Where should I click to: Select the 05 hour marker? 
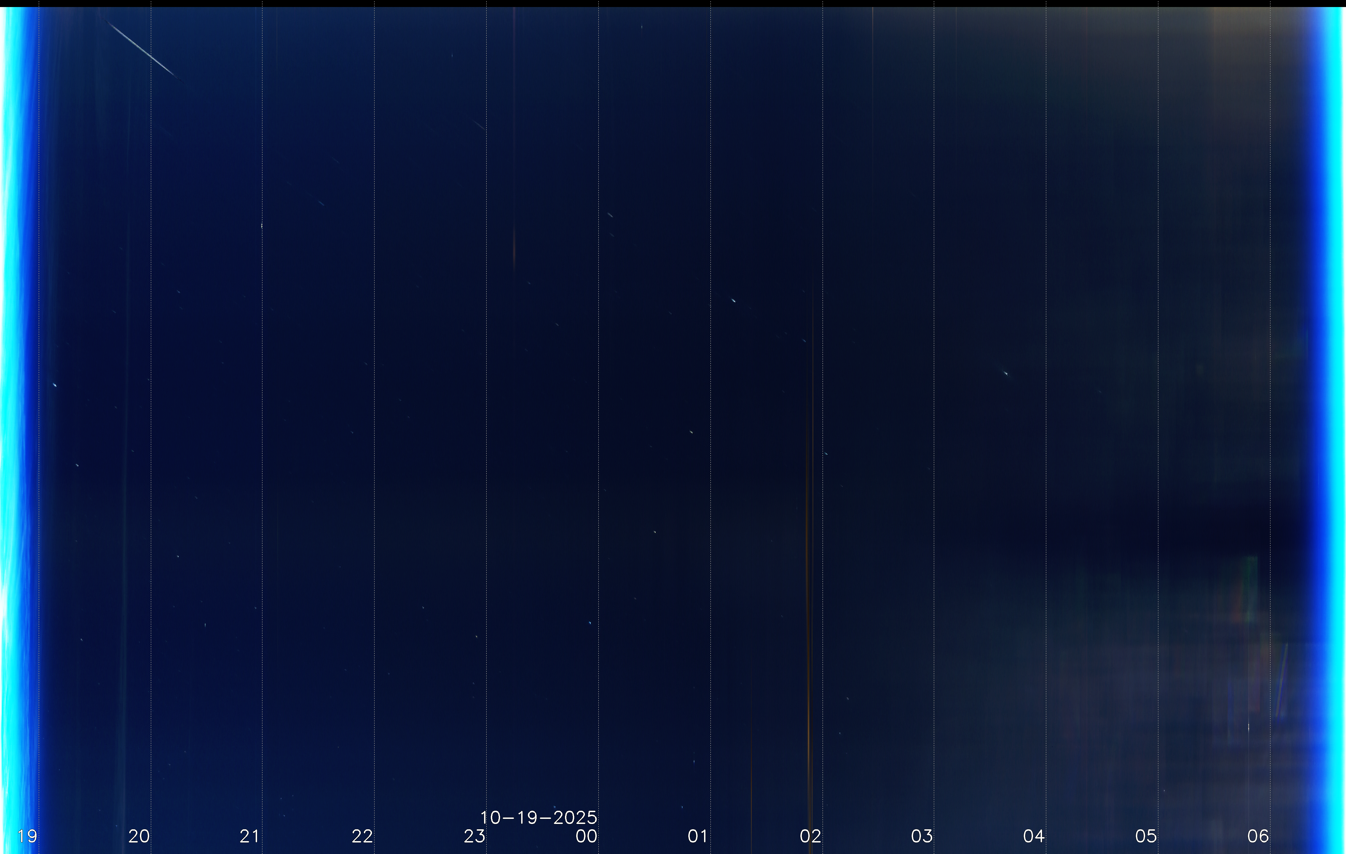(x=1146, y=836)
